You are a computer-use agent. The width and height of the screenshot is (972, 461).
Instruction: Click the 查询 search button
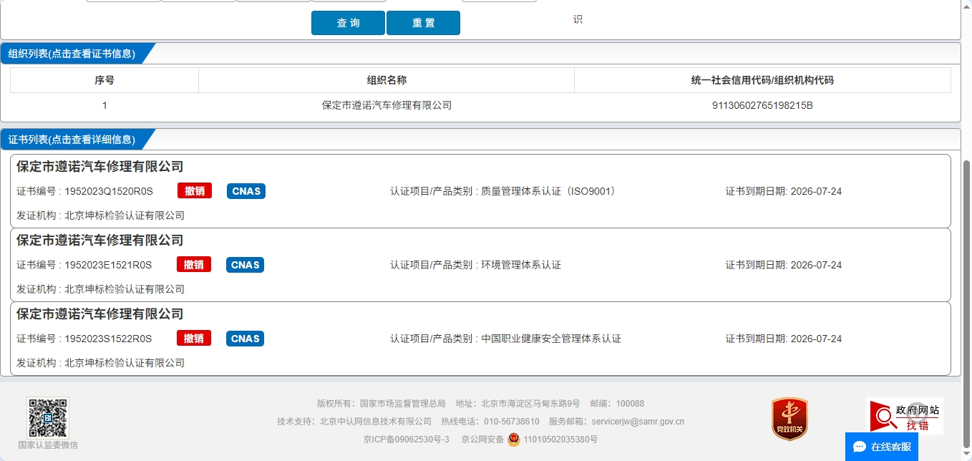coord(348,23)
